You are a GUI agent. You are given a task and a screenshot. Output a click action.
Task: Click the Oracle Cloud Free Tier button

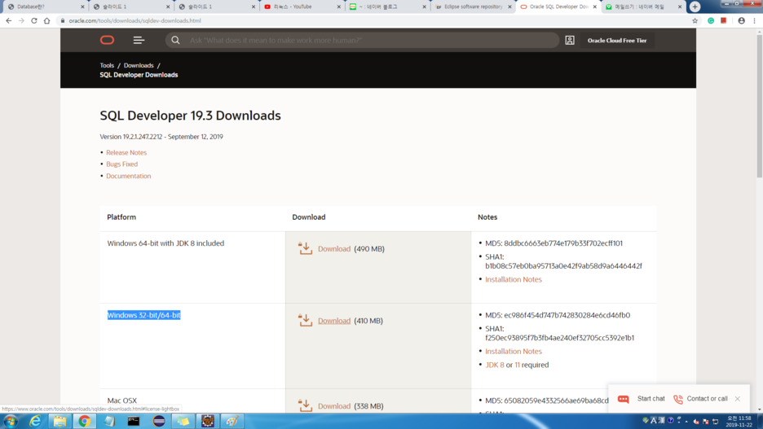[617, 41]
